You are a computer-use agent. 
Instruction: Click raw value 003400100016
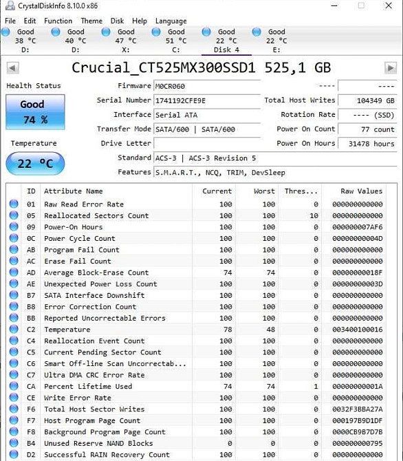(x=358, y=330)
